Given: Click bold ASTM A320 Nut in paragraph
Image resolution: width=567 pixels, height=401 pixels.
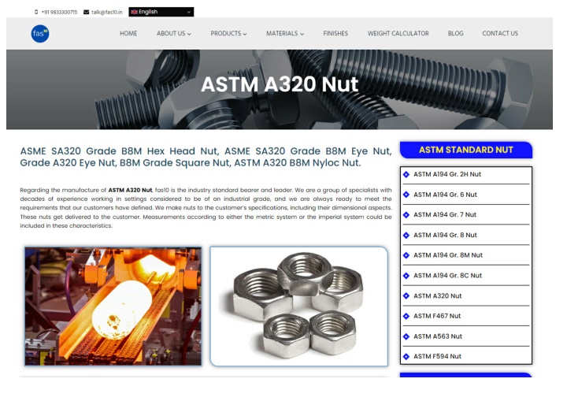Looking at the screenshot, I should 130,191.
